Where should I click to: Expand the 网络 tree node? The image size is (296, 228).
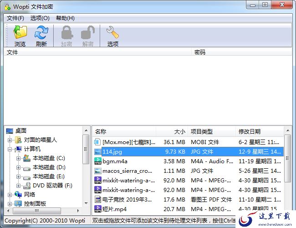(x=10, y=195)
